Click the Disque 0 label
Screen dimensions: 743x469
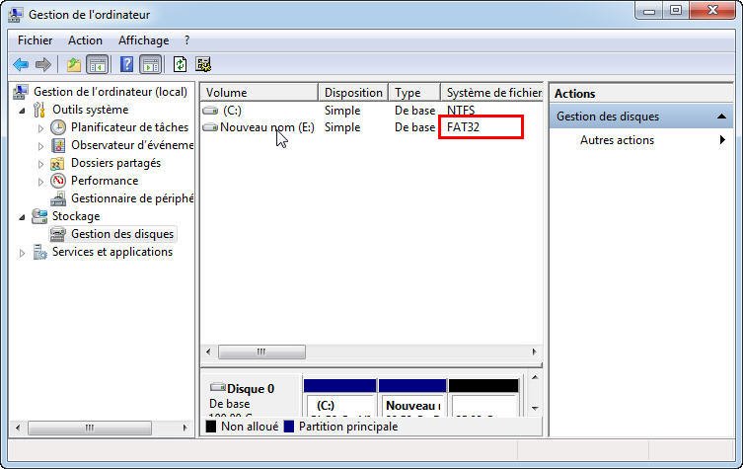(x=251, y=389)
